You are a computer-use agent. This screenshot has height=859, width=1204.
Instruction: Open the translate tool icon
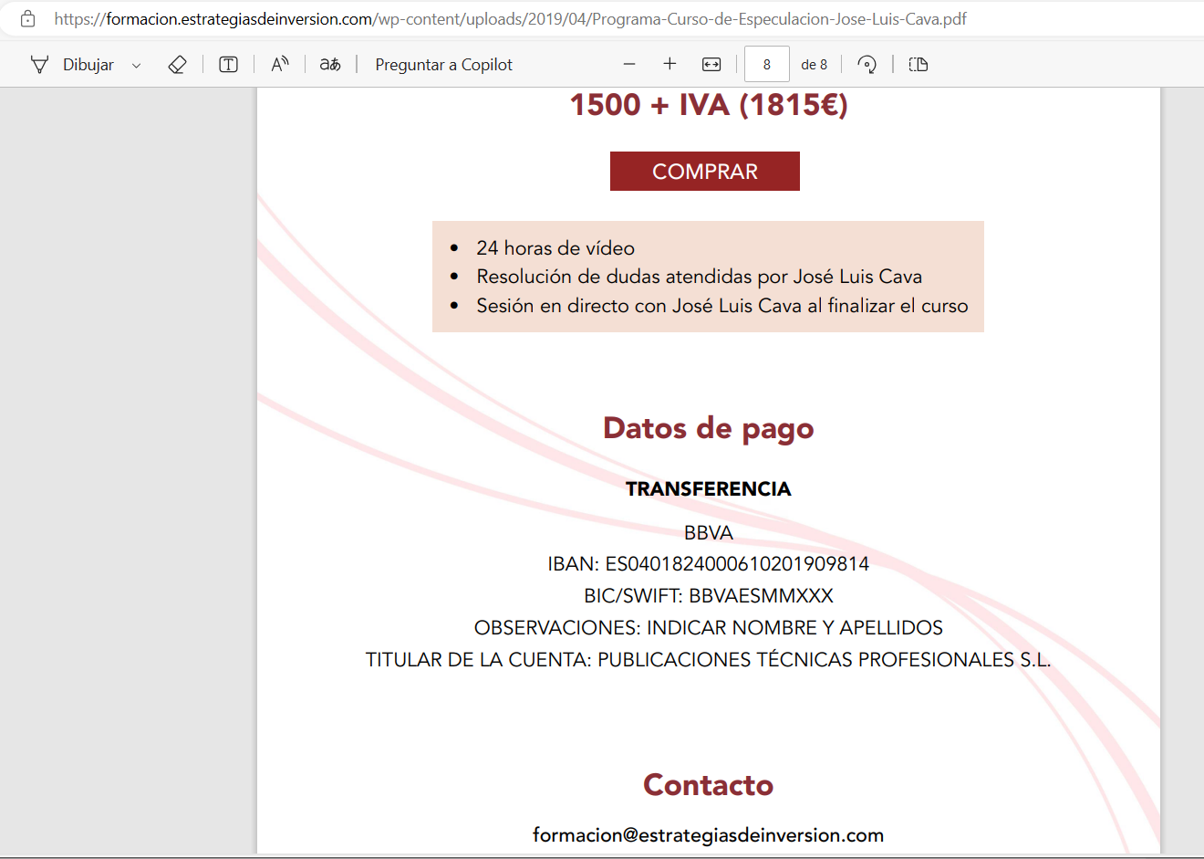pos(330,64)
